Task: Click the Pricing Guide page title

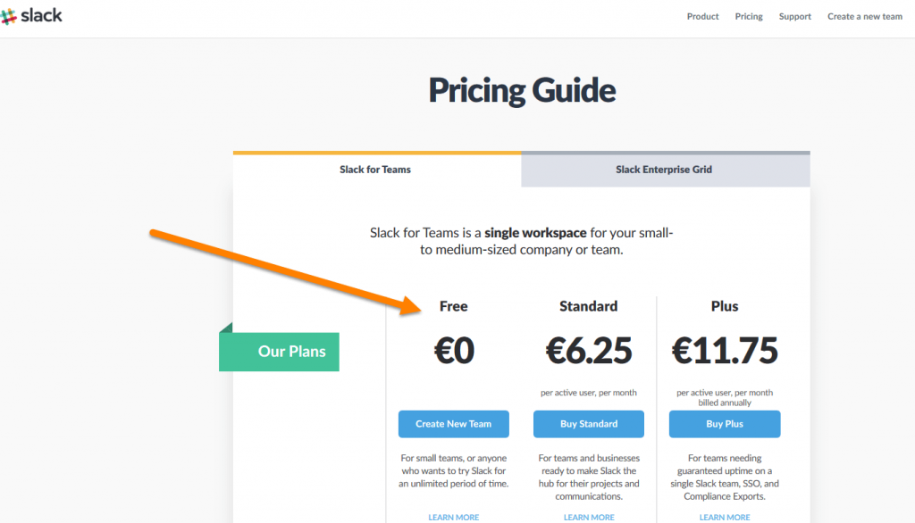Action: pyautogui.click(x=522, y=90)
